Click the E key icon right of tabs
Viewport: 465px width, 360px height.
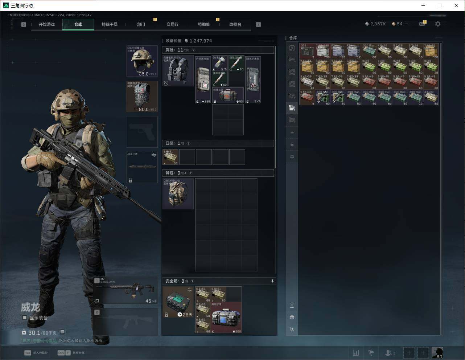point(258,25)
